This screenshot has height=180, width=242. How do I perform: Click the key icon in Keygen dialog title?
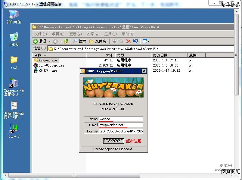(x=83, y=71)
